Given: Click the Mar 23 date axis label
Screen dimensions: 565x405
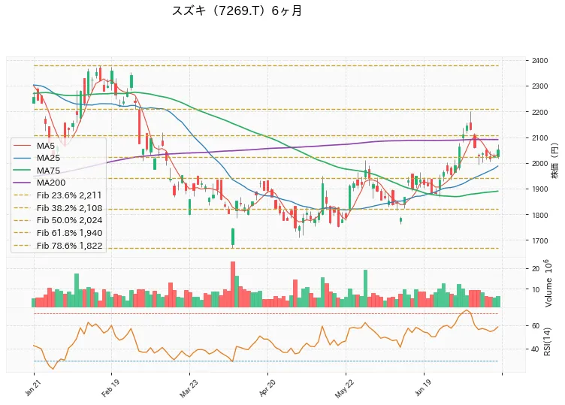Looking at the screenshot, I should pos(188,388).
